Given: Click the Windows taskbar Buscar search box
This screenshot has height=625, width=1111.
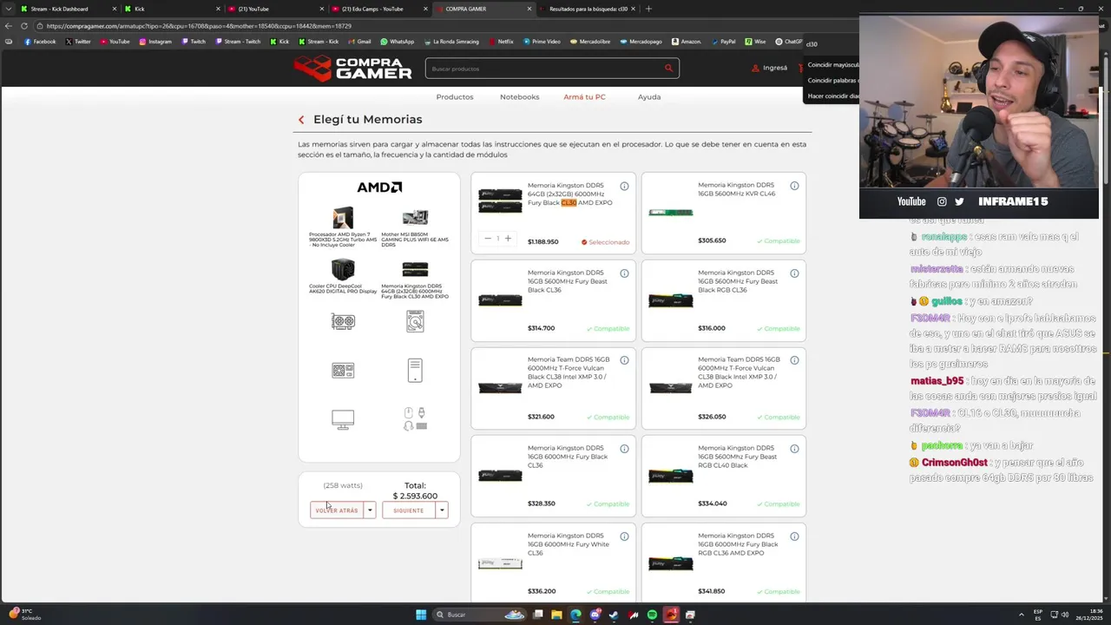Looking at the screenshot, I should click(x=478, y=615).
